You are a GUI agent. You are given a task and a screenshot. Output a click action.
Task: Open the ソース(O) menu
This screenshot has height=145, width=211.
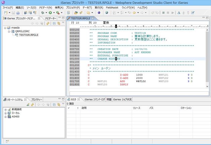pos(31,8)
